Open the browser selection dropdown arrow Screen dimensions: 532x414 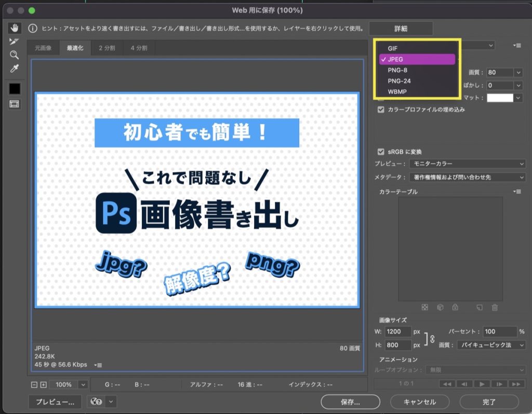(111, 402)
